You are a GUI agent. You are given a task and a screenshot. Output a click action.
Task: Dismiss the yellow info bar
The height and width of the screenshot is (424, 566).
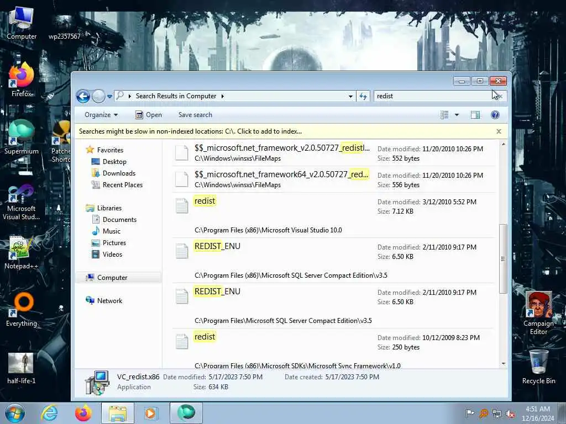tap(499, 131)
